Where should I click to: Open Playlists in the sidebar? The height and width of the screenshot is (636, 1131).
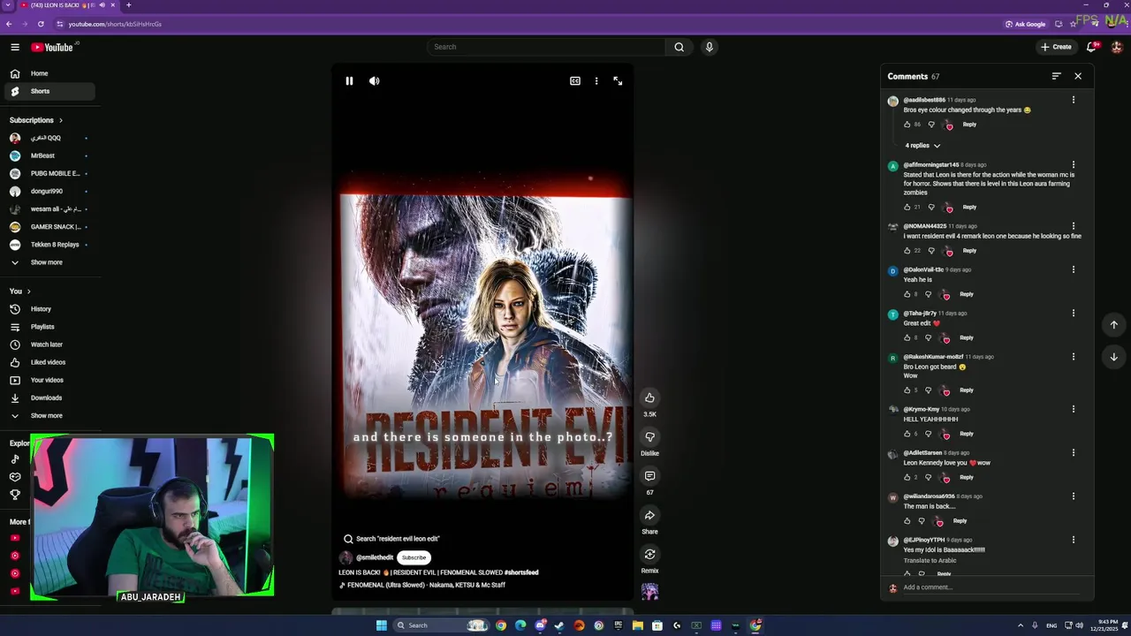49,327
